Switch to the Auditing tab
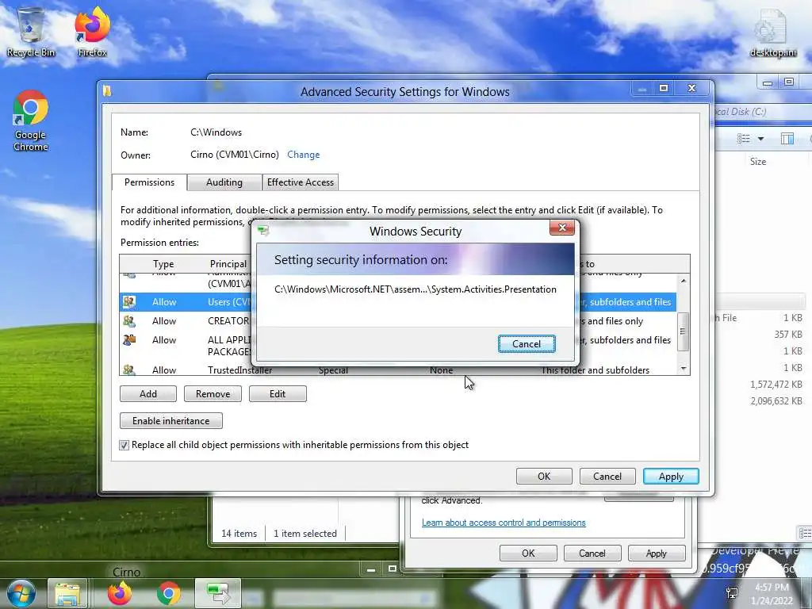 click(224, 182)
